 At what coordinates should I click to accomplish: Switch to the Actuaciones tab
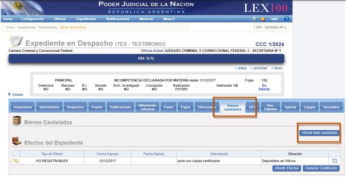click(x=22, y=107)
